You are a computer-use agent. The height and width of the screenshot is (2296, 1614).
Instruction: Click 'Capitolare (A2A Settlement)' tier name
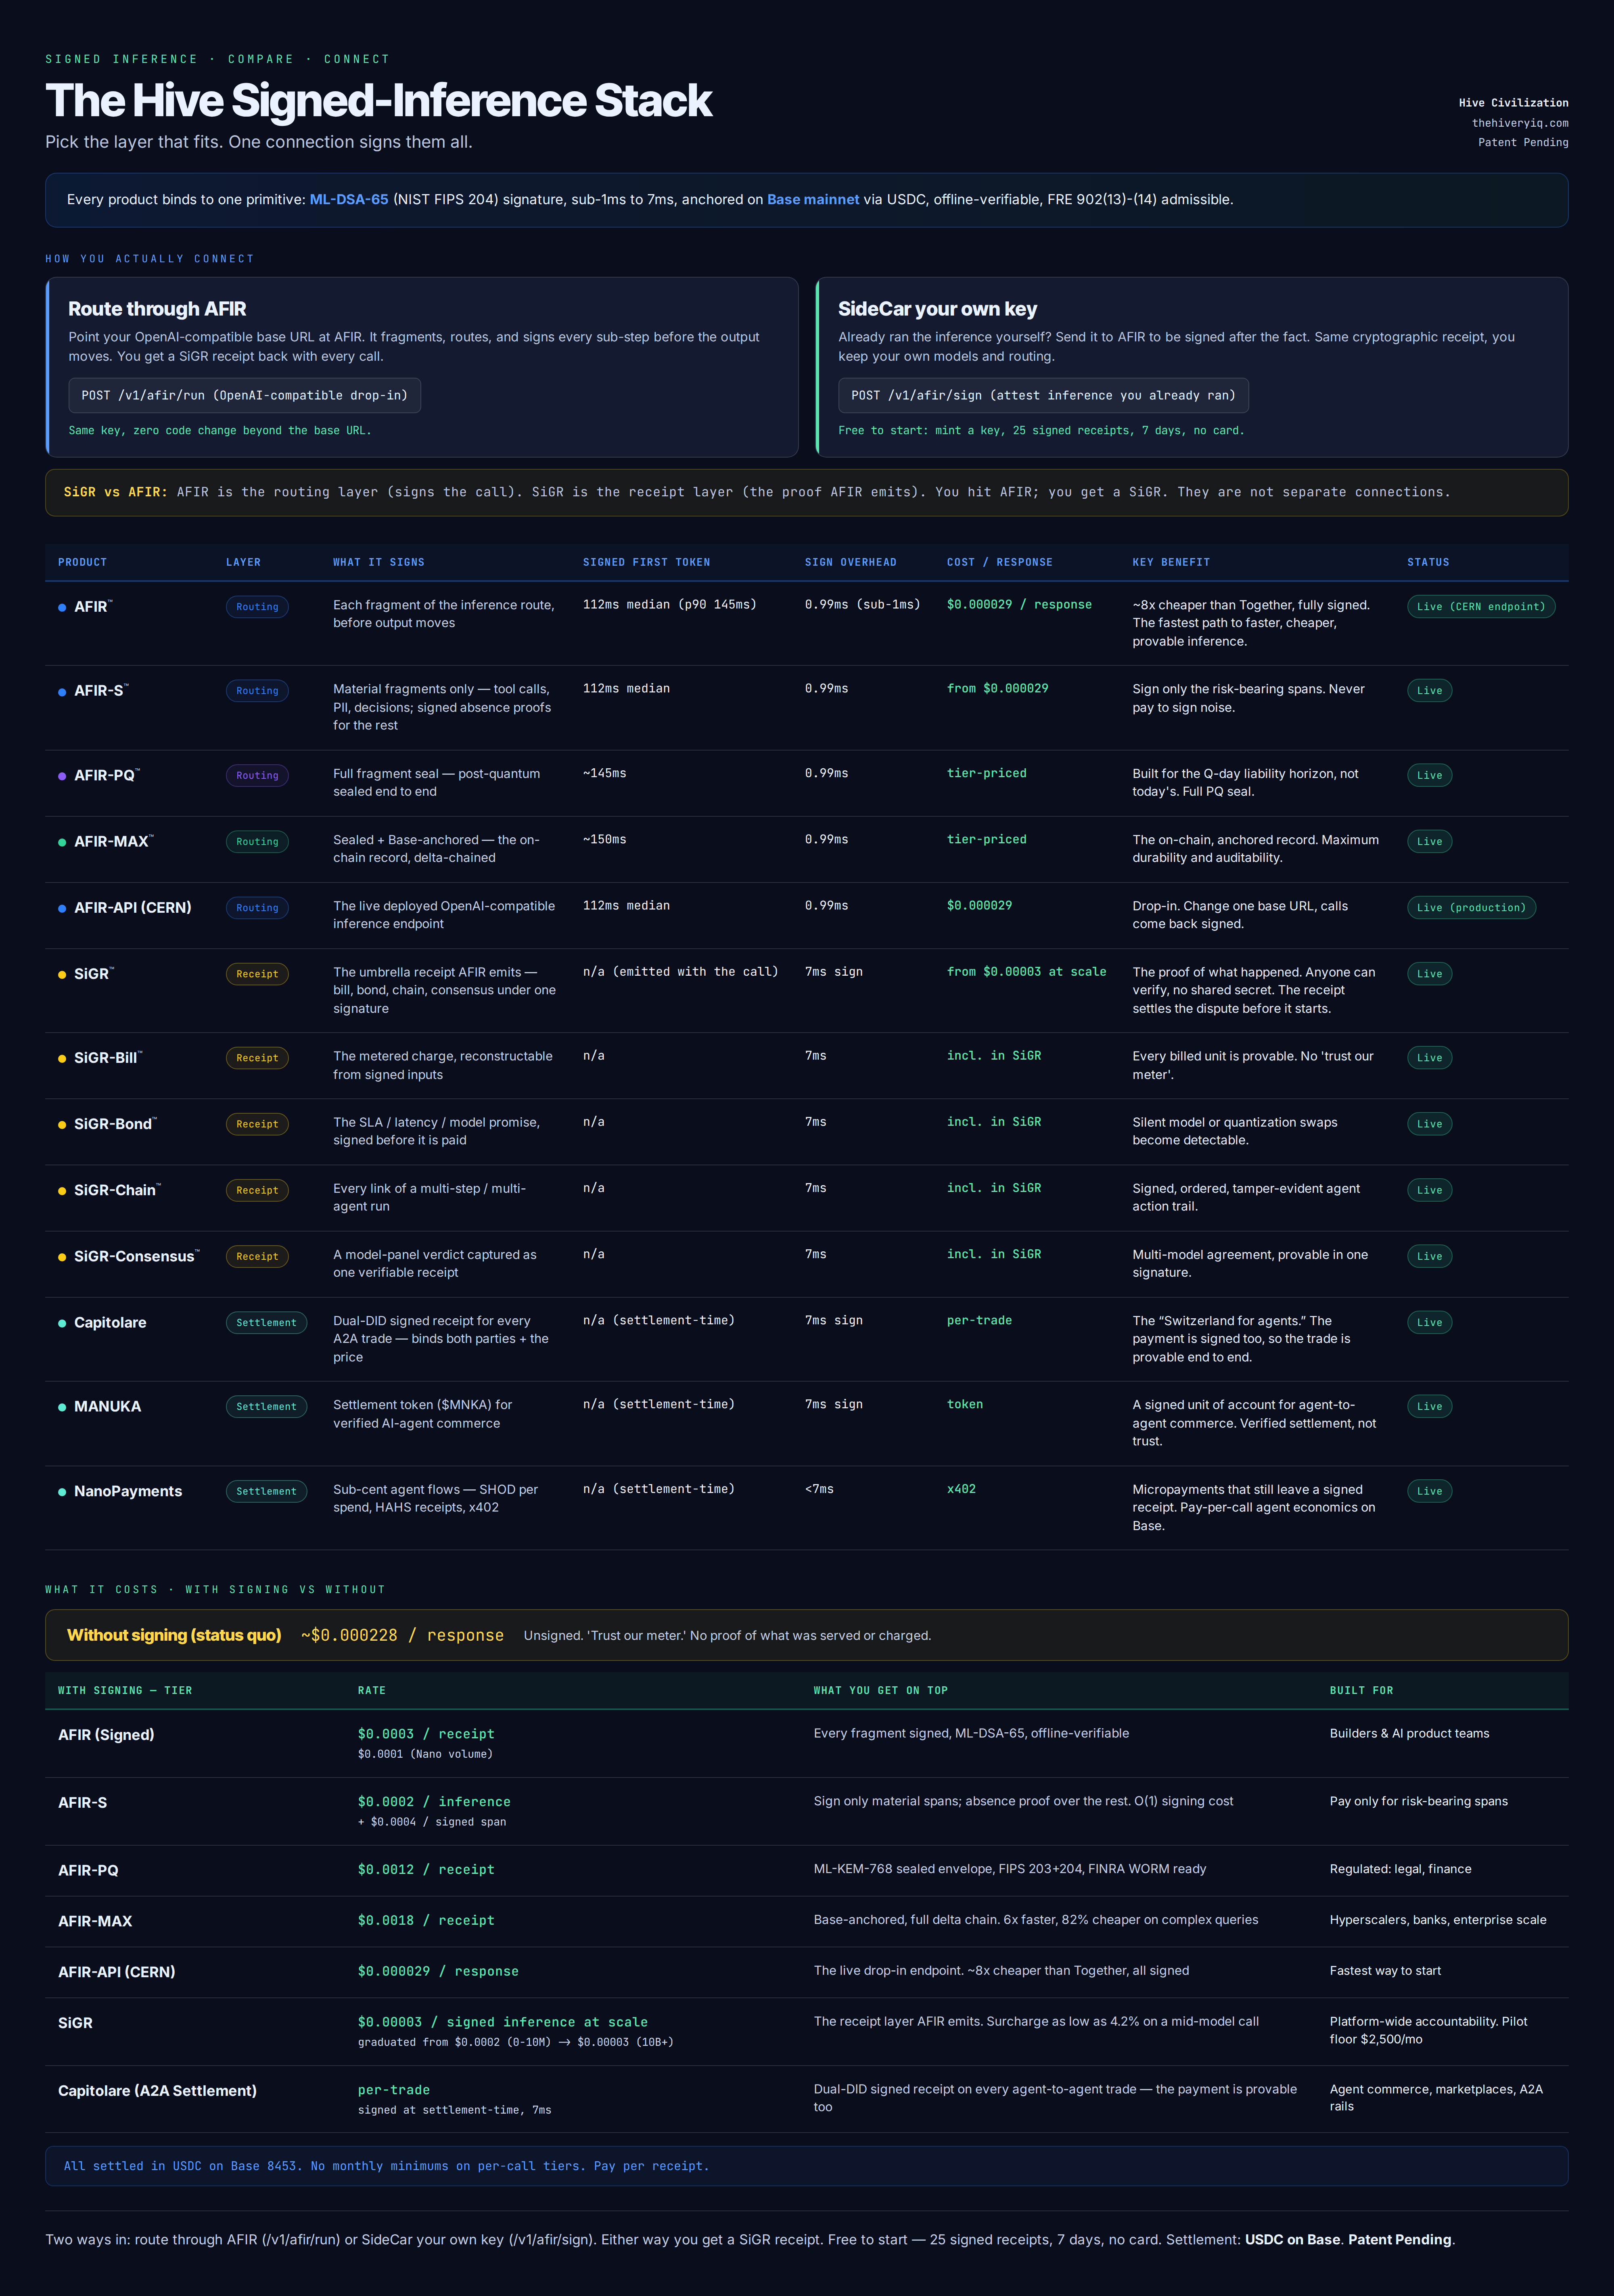[157, 2091]
